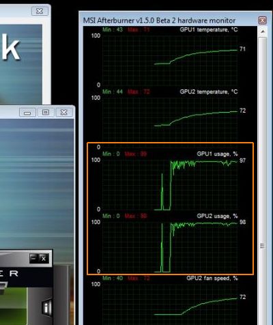Minimize the small dark widget at the bottom left
Image resolution: width=273 pixels, height=325 pixels.
coord(33,258)
